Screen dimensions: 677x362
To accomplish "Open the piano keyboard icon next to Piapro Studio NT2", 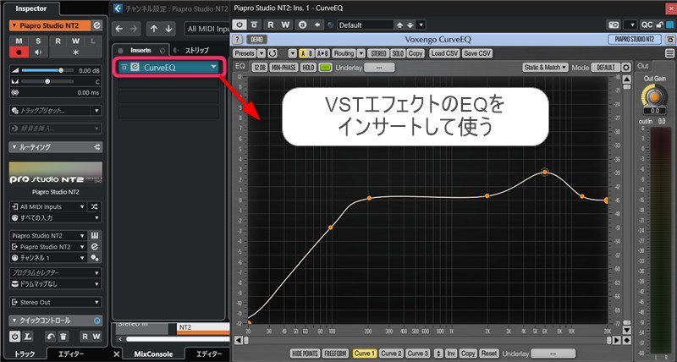I will 95,236.
